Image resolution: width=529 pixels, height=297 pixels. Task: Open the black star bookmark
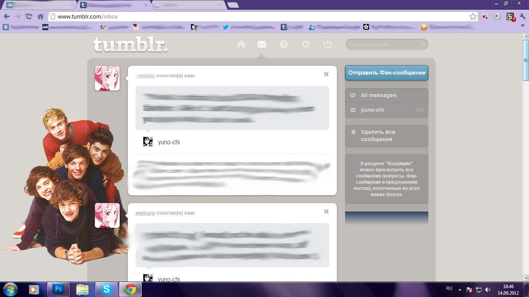[x=366, y=27]
